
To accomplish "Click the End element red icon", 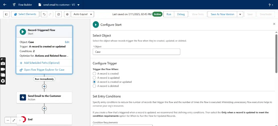I will pos(23,119).
